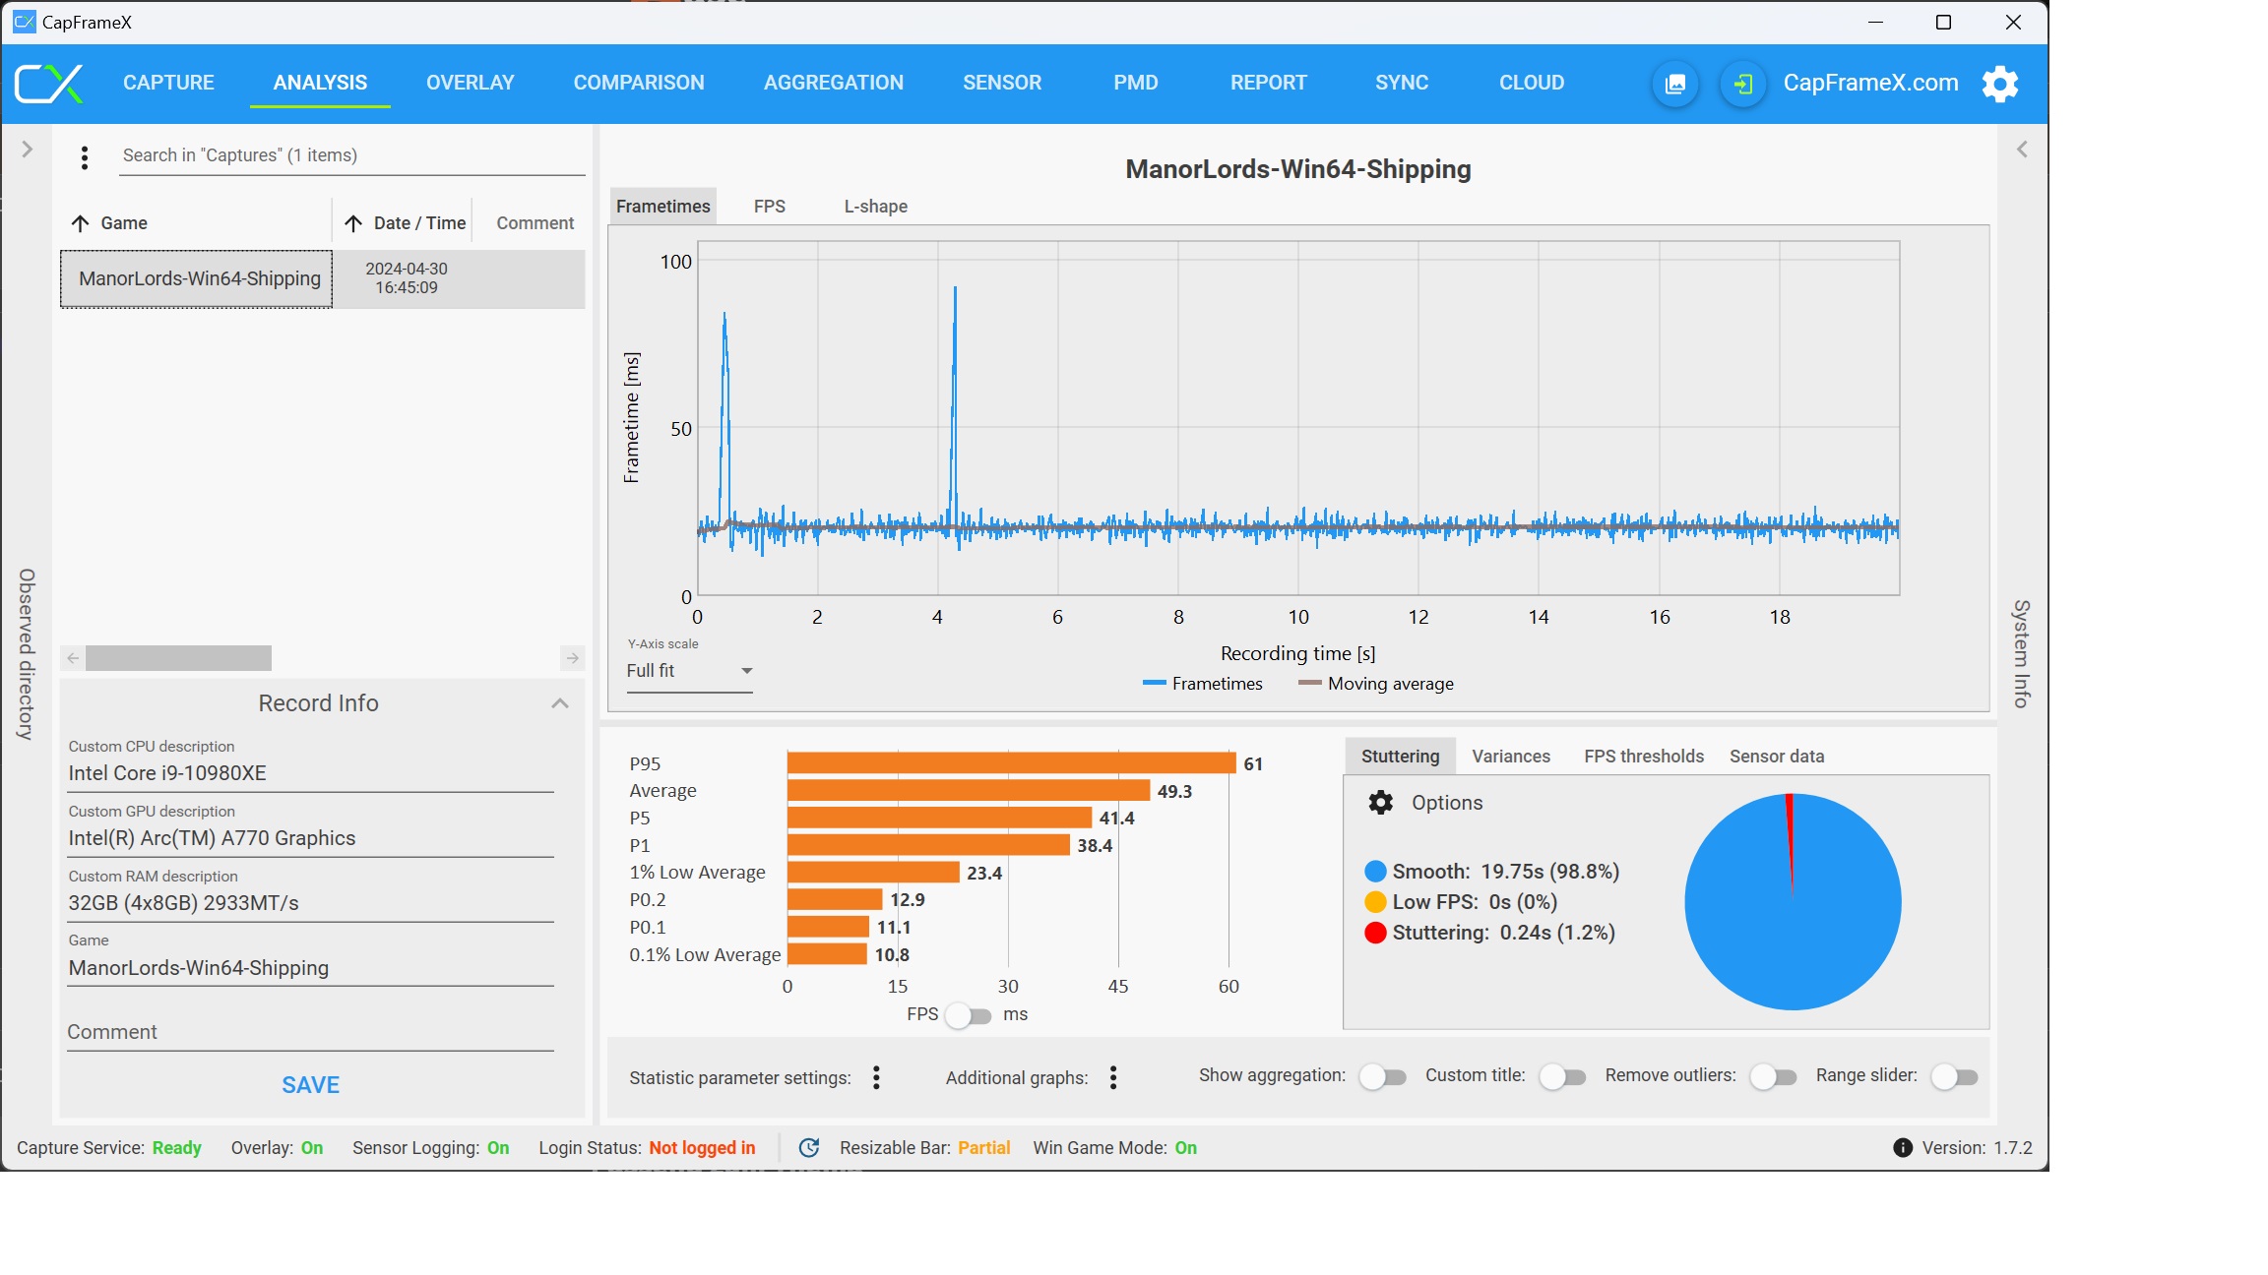Open three-dot menu beside captures search

pos(85,157)
